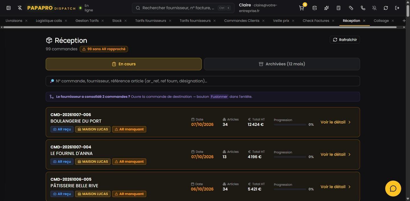Click the sync arrows icon in header
This screenshot has width=410, height=201.
(x=386, y=8)
